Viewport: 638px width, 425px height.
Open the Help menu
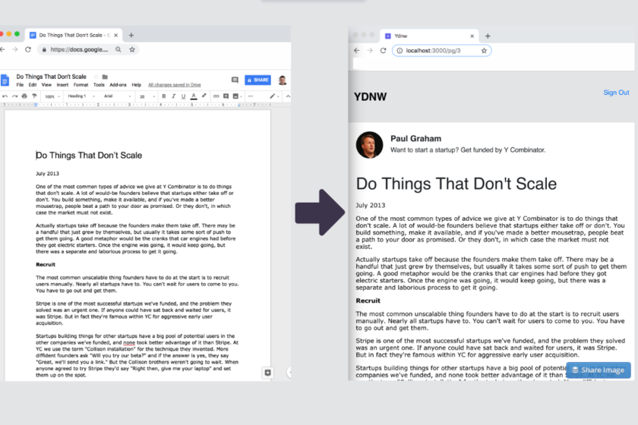136,85
